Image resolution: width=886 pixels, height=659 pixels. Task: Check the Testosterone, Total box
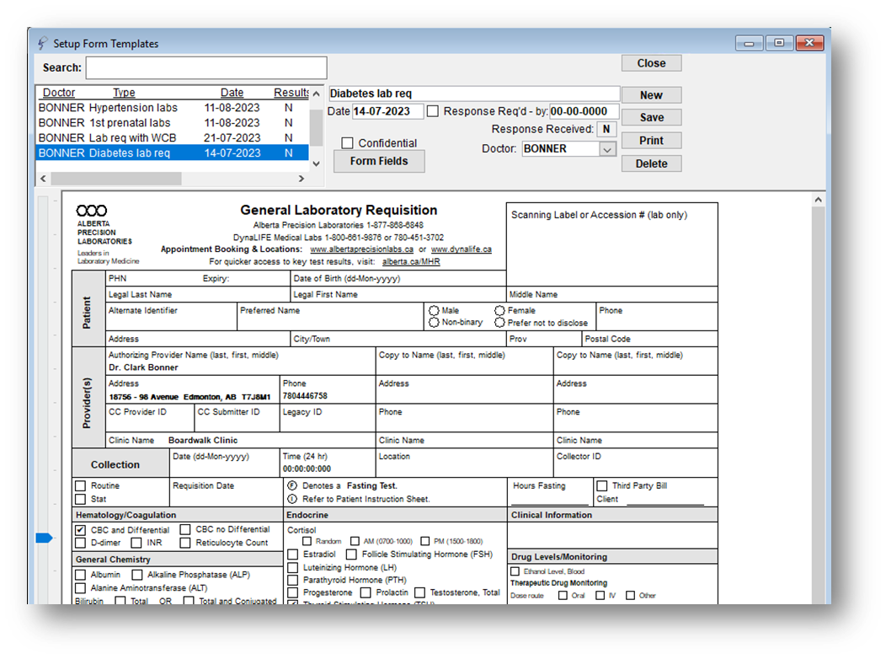(x=419, y=593)
